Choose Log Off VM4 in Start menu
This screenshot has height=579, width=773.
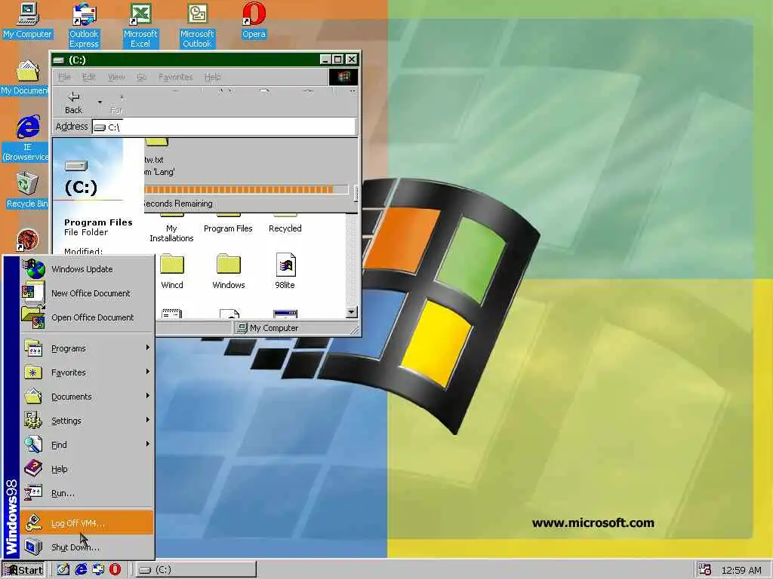pyautogui.click(x=88, y=523)
